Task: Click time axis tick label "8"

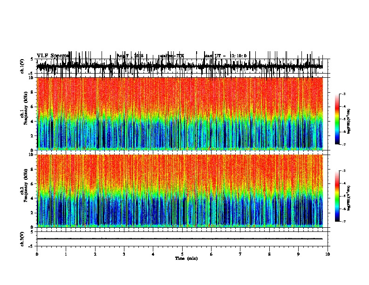Action: (269, 254)
